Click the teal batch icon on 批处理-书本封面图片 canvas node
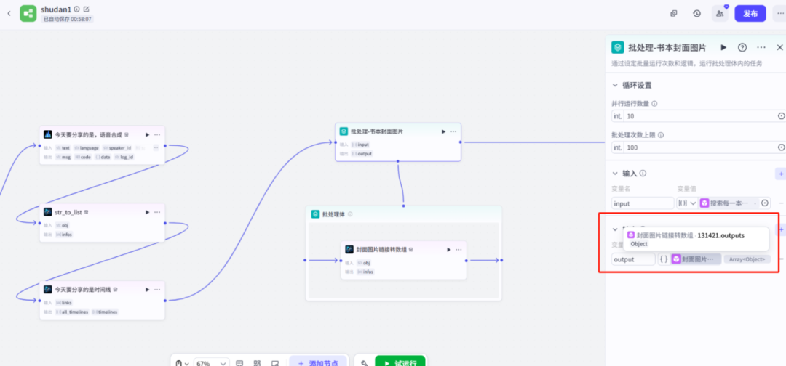The height and width of the screenshot is (366, 786). click(x=344, y=131)
